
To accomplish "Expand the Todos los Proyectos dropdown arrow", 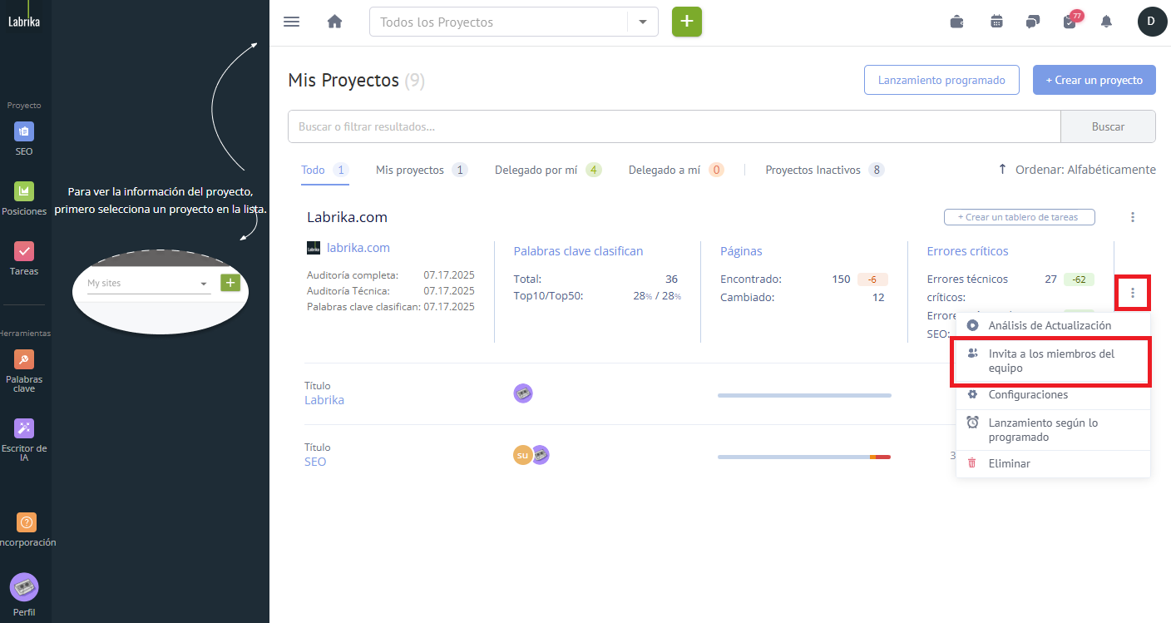I will pyautogui.click(x=643, y=22).
